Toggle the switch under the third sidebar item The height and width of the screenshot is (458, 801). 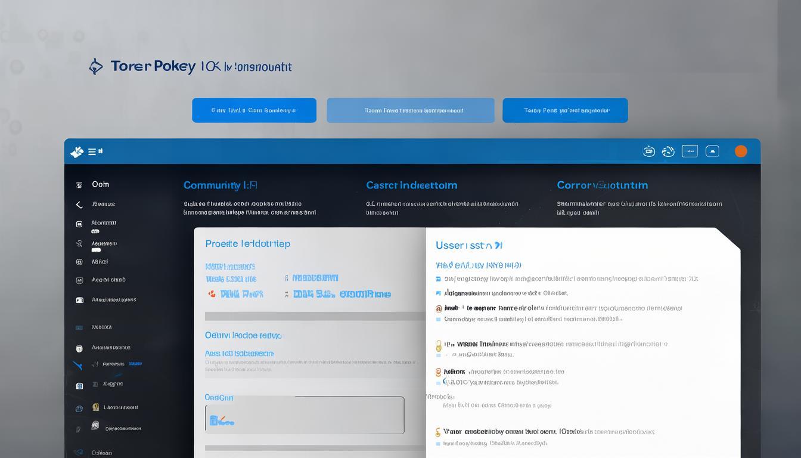[95, 231]
